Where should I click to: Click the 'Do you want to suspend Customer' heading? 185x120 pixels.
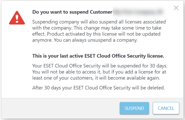click(72, 12)
